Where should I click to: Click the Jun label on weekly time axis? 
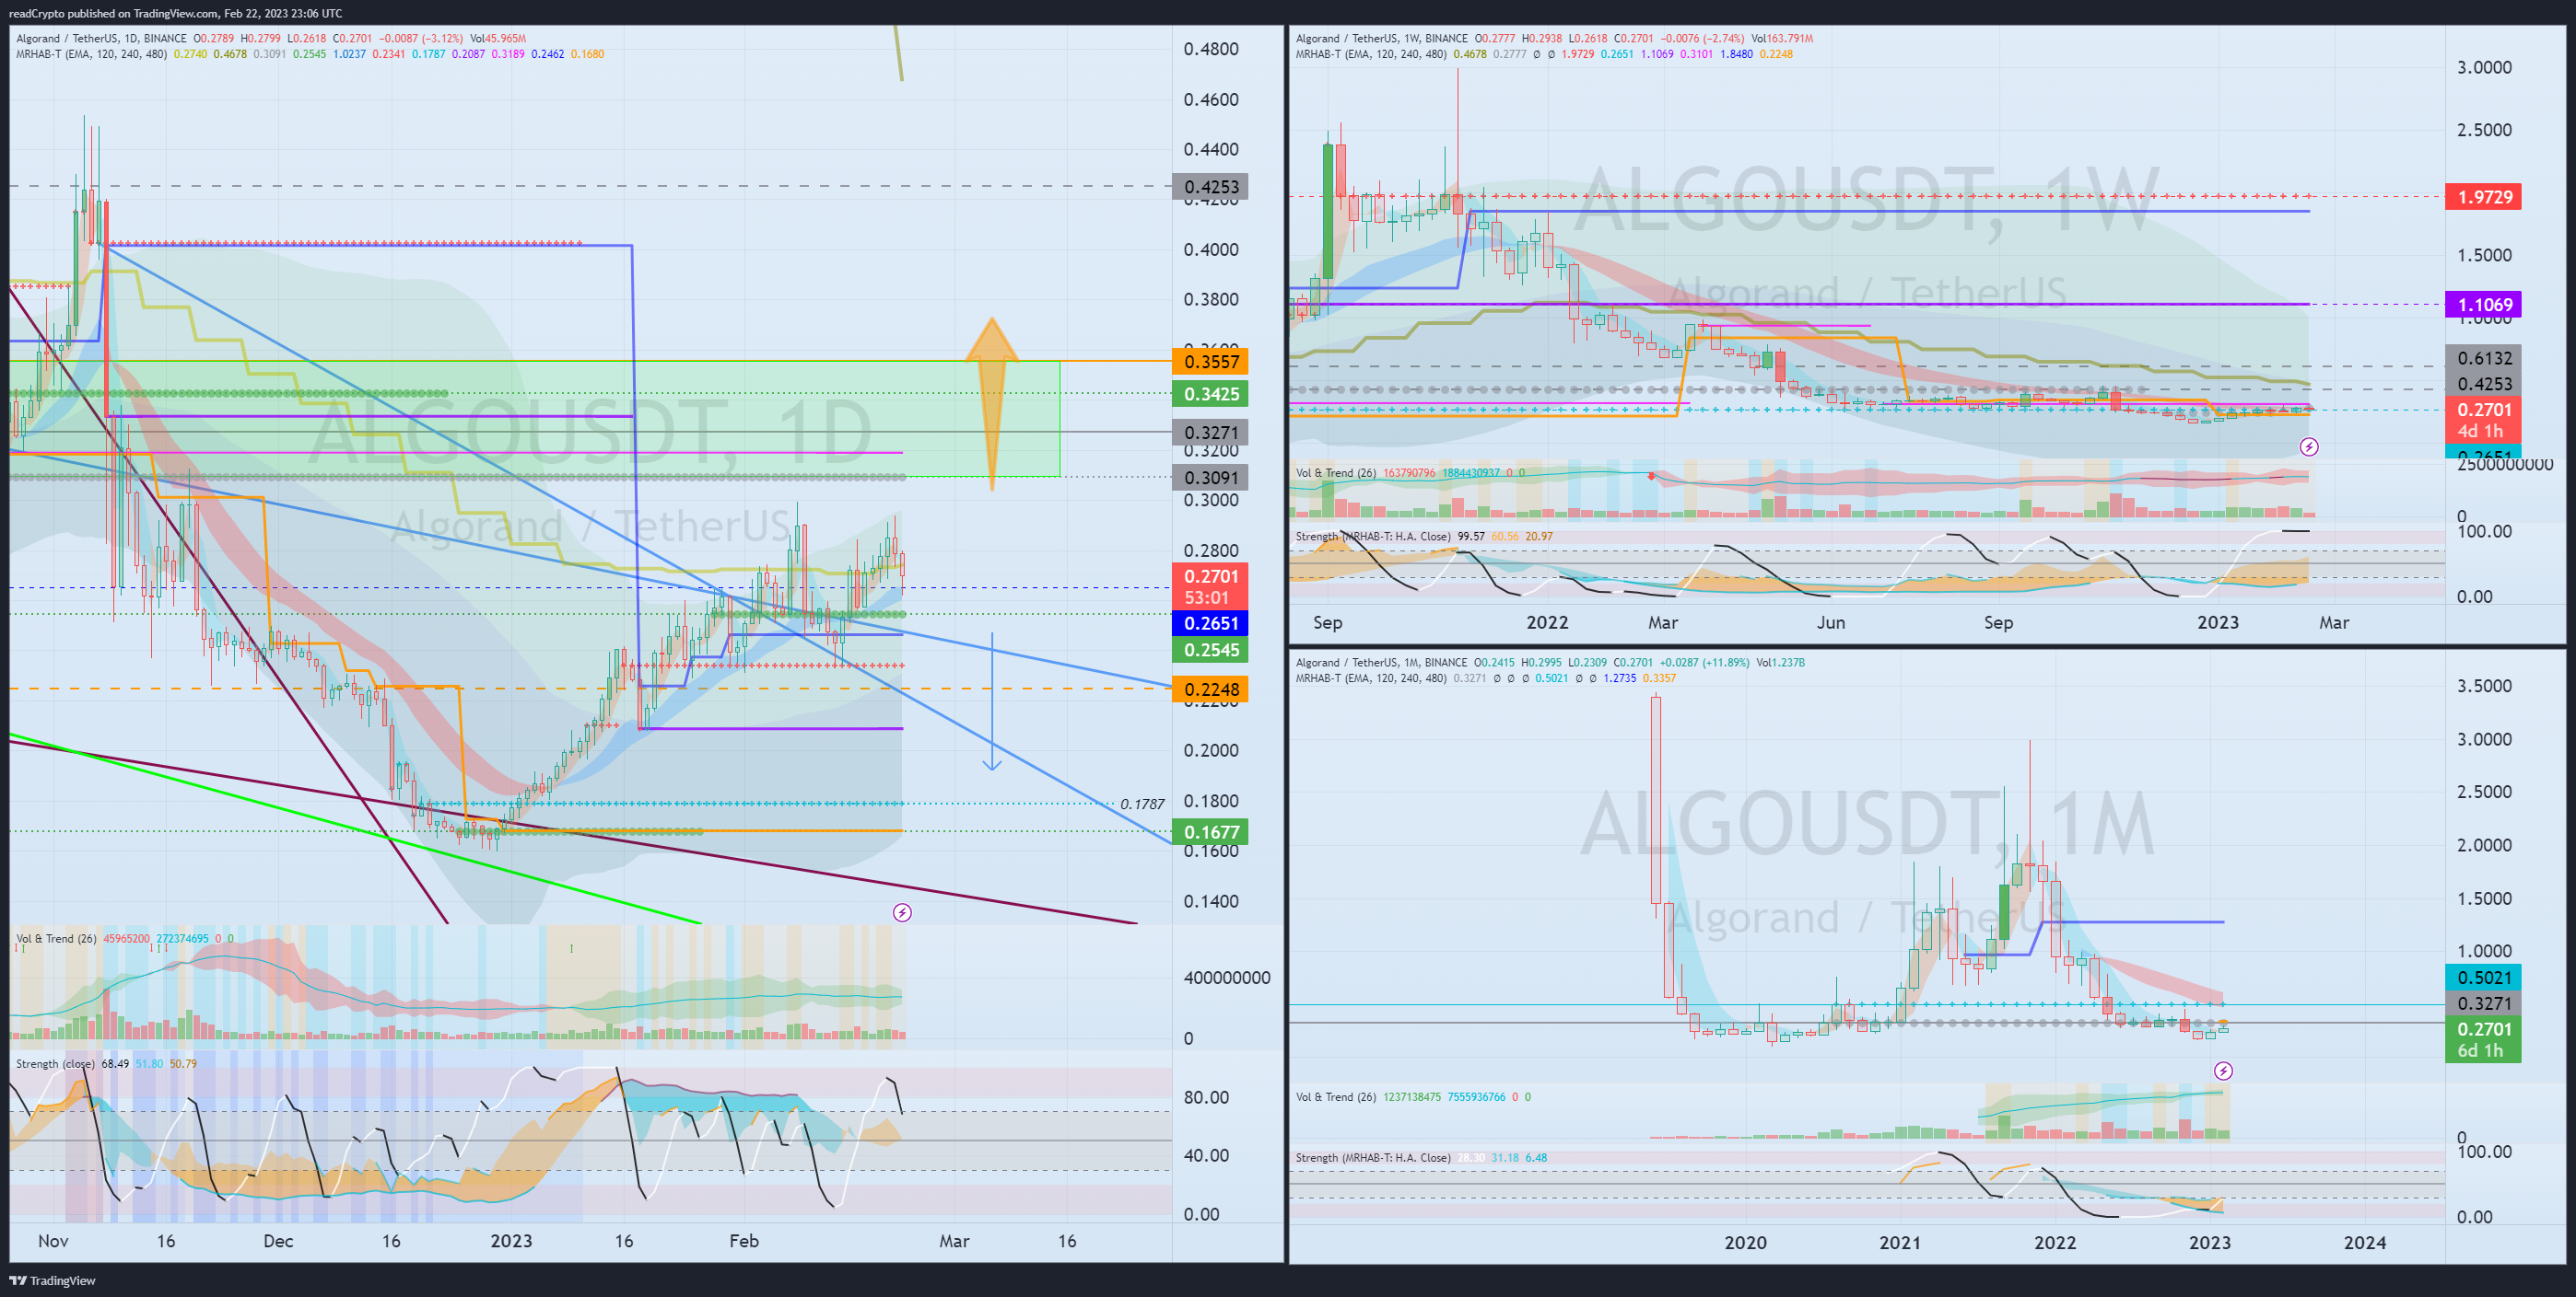point(1831,622)
